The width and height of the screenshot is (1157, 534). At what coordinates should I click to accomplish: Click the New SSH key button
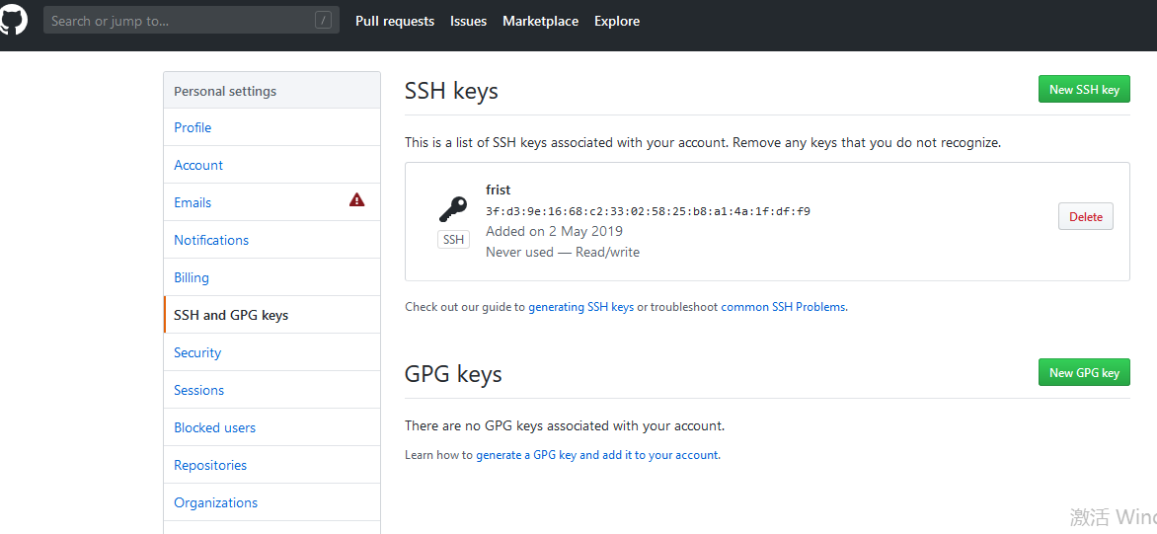(x=1084, y=90)
